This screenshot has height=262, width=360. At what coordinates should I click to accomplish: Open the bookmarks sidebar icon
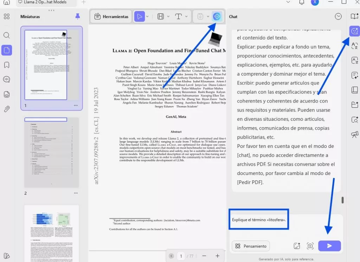tap(7, 65)
